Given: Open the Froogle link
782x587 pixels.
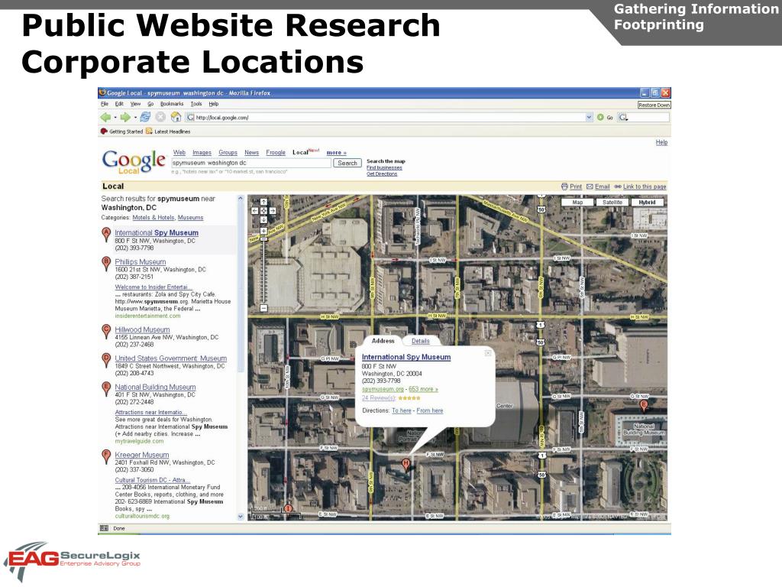Looking at the screenshot, I should point(276,153).
